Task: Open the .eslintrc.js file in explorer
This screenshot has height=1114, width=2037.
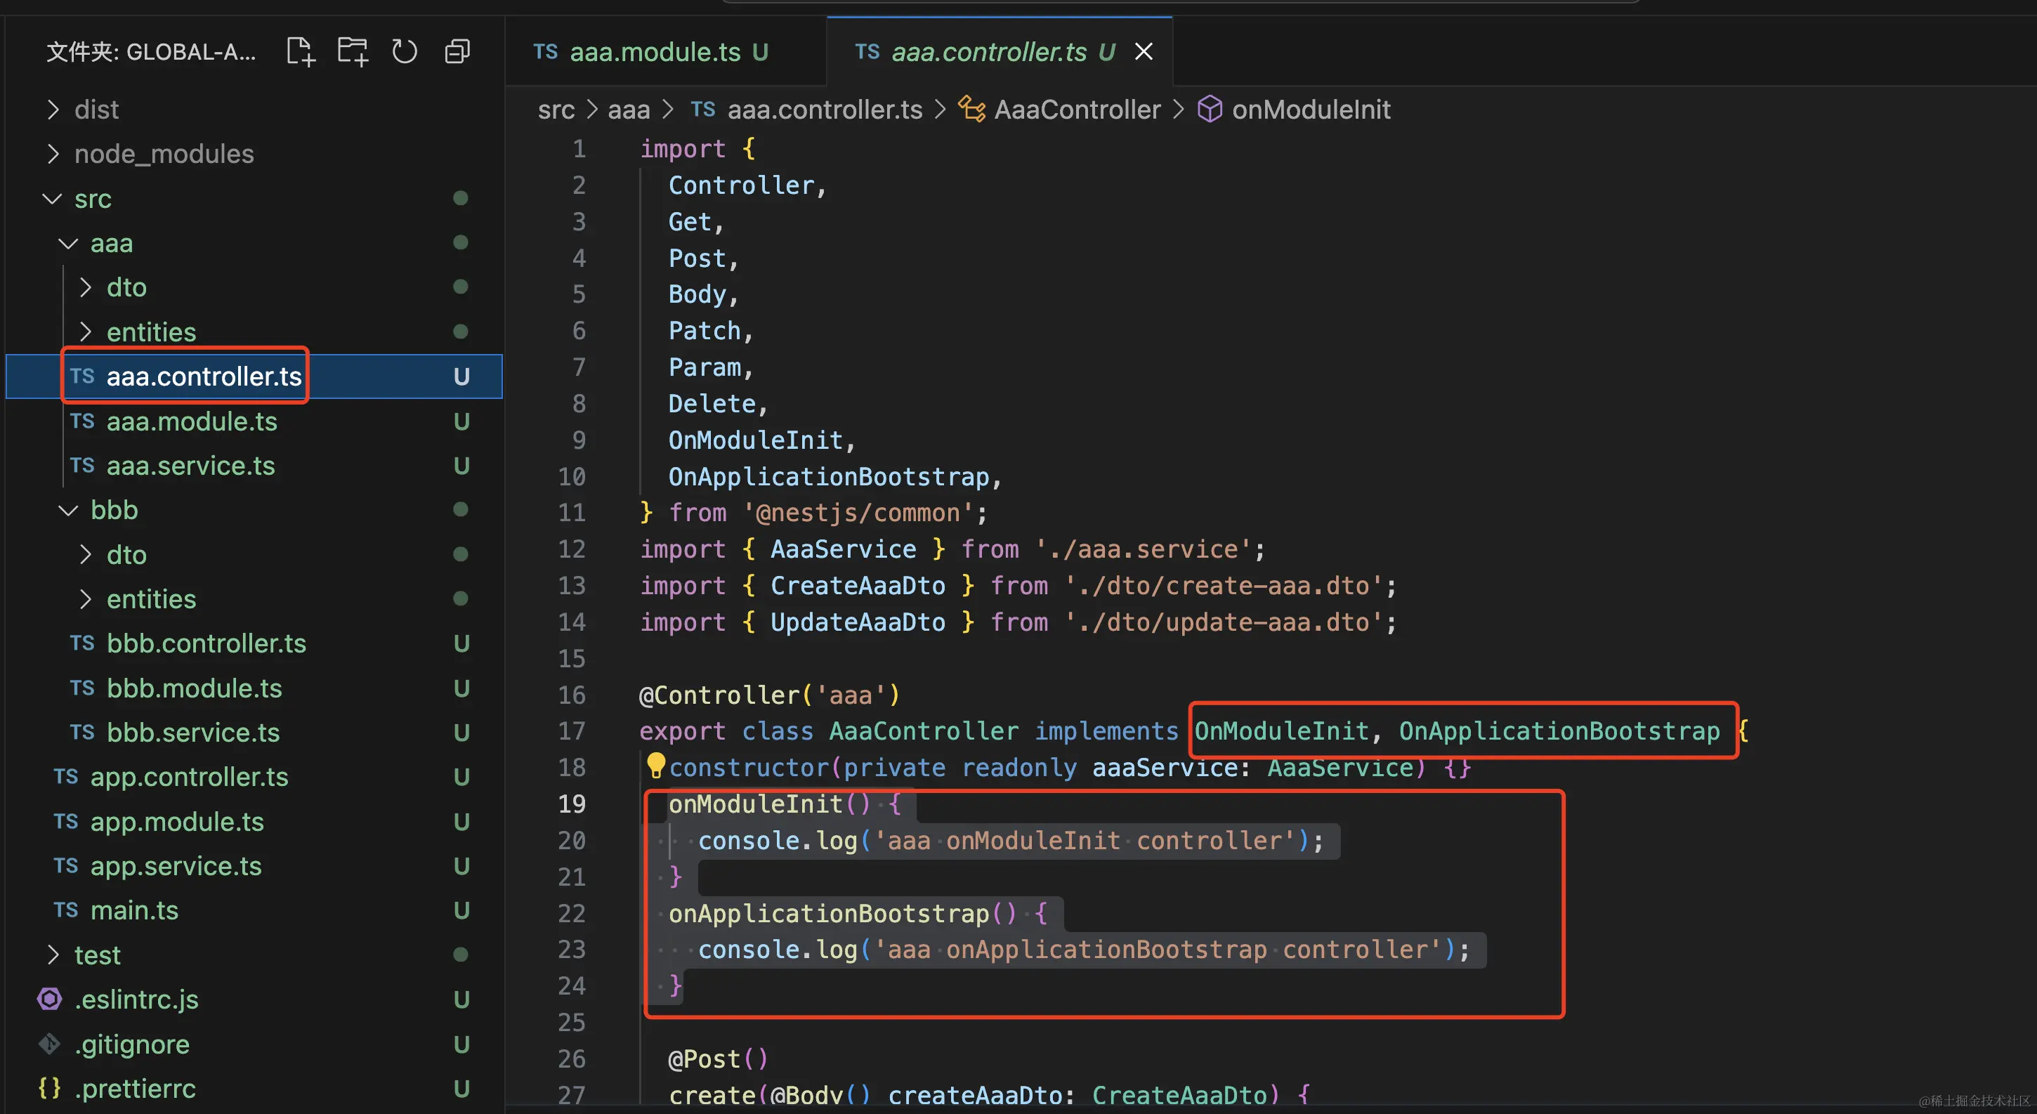Action: coord(136,1000)
